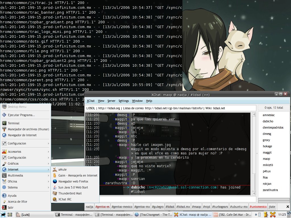Switch to the #maop channel tab
The width and height of the screenshot is (291, 218).
pyautogui.click(x=196, y=207)
